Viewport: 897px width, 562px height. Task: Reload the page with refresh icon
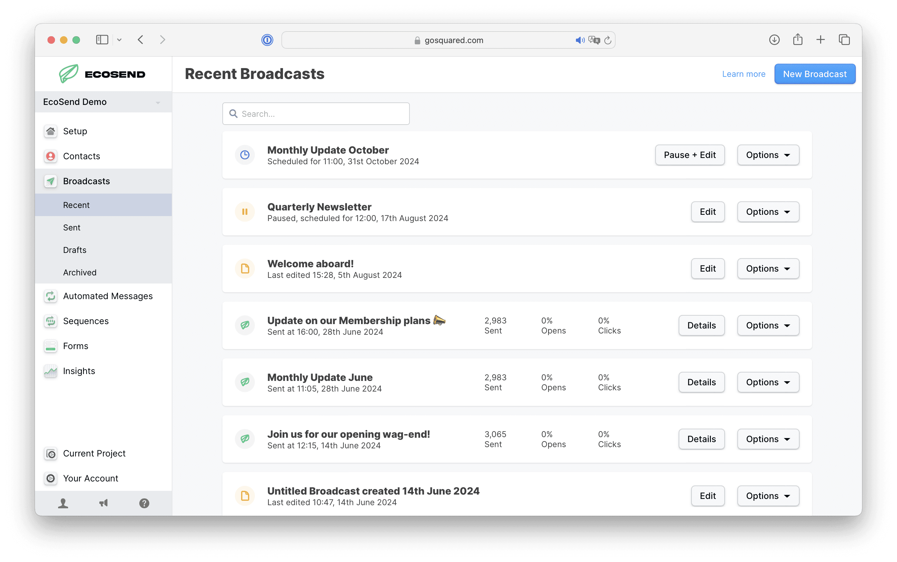coord(607,40)
